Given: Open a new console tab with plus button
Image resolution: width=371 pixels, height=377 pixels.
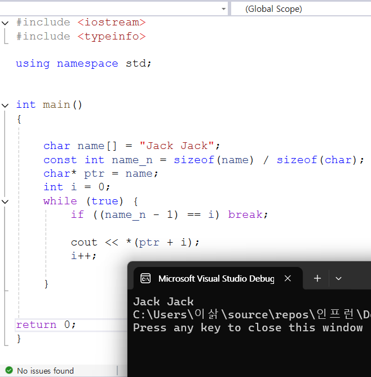Looking at the screenshot, I should pos(317,278).
